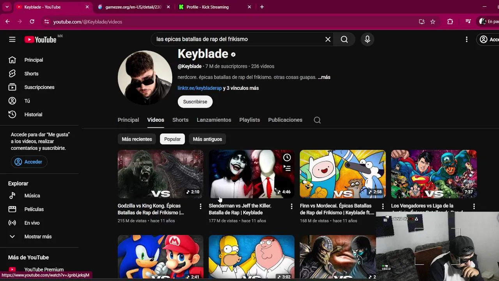This screenshot has width=499, height=281.
Task: Open options menu for Godzilla vs King Kong
Action: [x=200, y=206]
